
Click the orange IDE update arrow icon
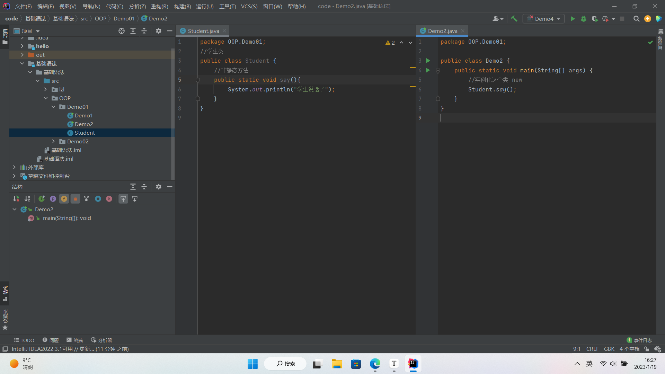(x=647, y=19)
